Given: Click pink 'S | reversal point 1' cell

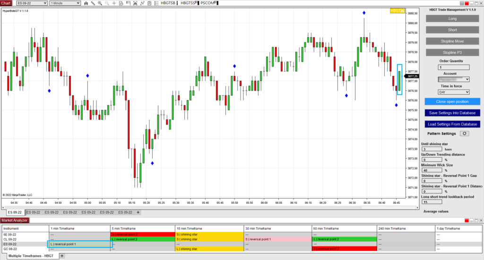Looking at the screenshot, I should [278, 239].
